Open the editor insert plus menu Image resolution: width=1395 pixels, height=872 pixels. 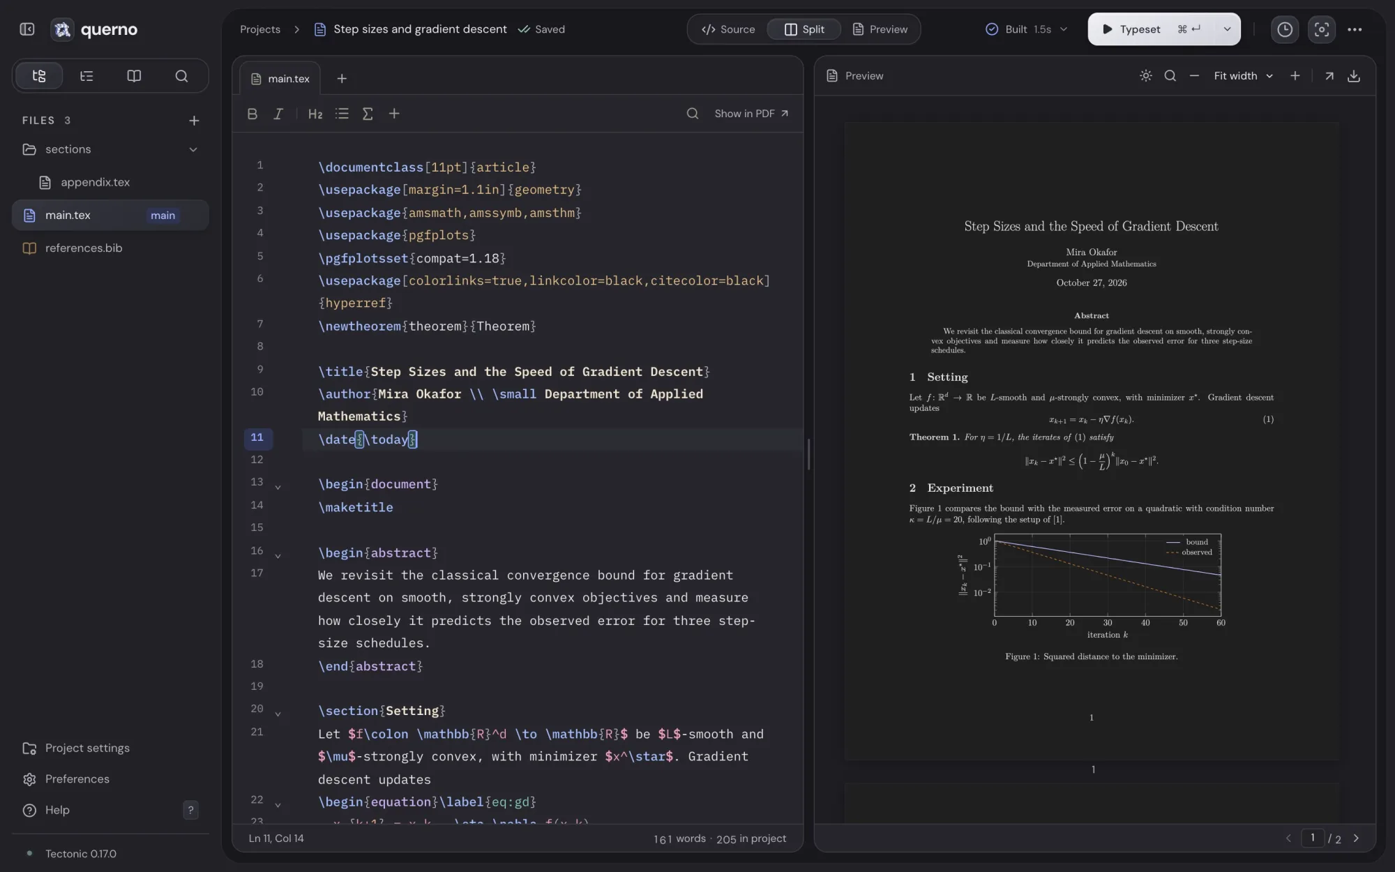[x=394, y=114]
